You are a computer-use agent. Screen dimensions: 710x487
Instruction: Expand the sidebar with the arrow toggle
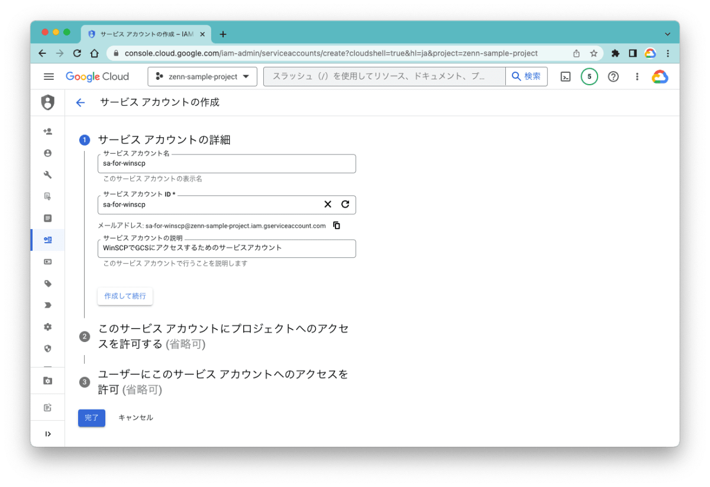[x=48, y=434]
